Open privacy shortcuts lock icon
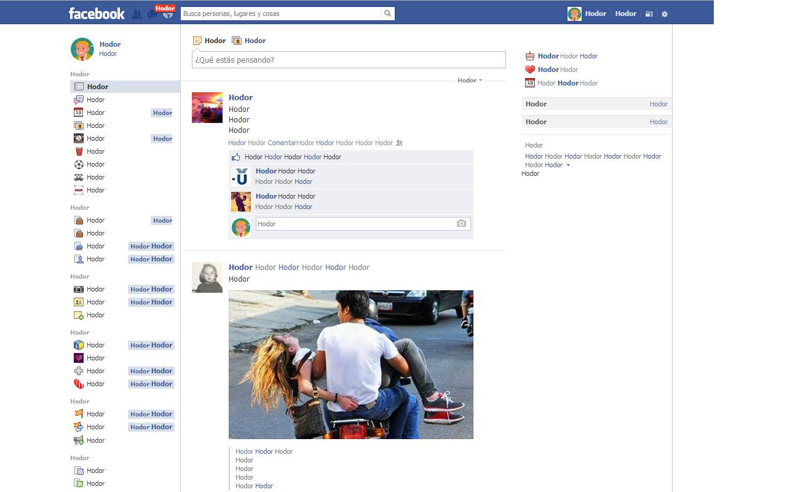Image resolution: width=787 pixels, height=492 pixels. pyautogui.click(x=649, y=14)
